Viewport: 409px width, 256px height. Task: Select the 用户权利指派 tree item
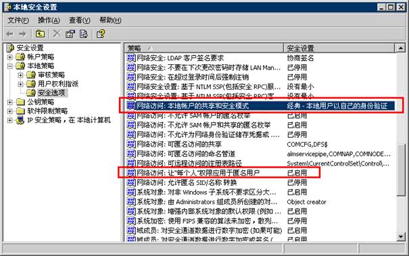[58, 84]
